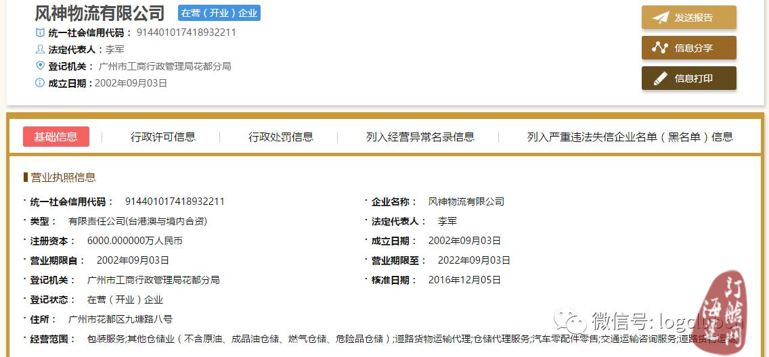Click the license section credit code value
This screenshot has height=357, width=769.
[x=175, y=201]
